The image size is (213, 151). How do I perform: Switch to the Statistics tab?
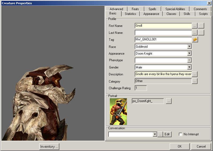(130, 14)
